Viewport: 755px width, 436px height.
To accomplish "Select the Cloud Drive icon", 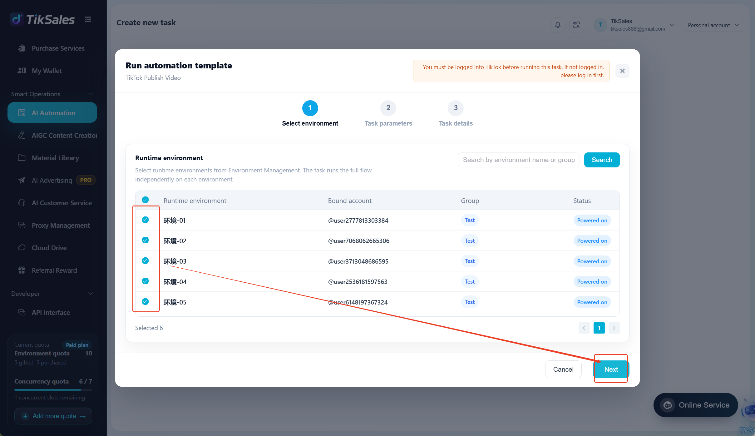I will pyautogui.click(x=22, y=248).
